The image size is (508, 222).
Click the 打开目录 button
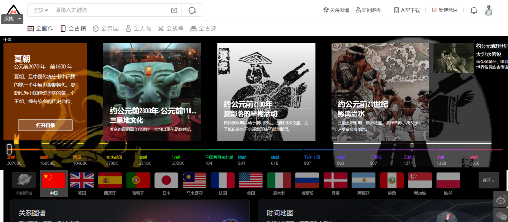point(45,125)
